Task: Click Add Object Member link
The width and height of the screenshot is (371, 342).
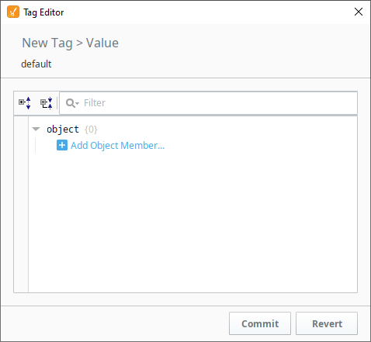Action: pyautogui.click(x=118, y=146)
